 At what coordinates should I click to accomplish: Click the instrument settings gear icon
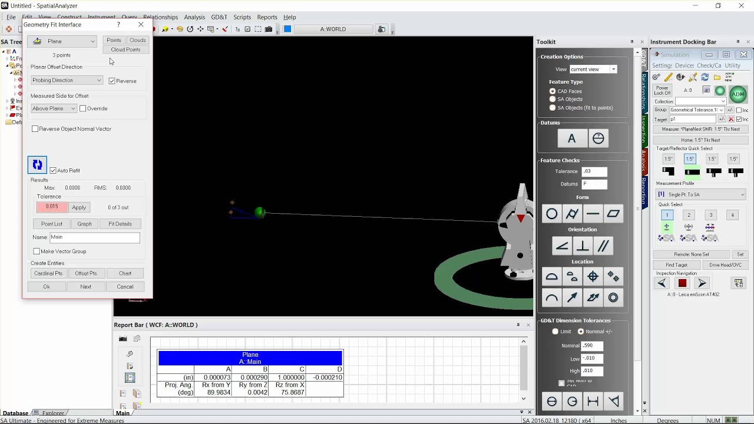656,77
